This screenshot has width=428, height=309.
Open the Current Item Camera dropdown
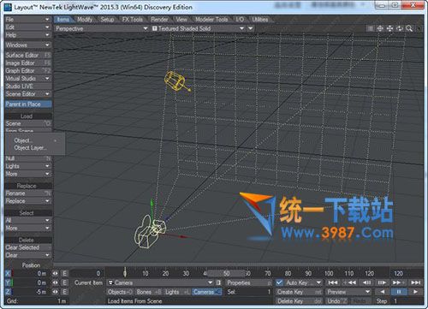click(x=160, y=282)
